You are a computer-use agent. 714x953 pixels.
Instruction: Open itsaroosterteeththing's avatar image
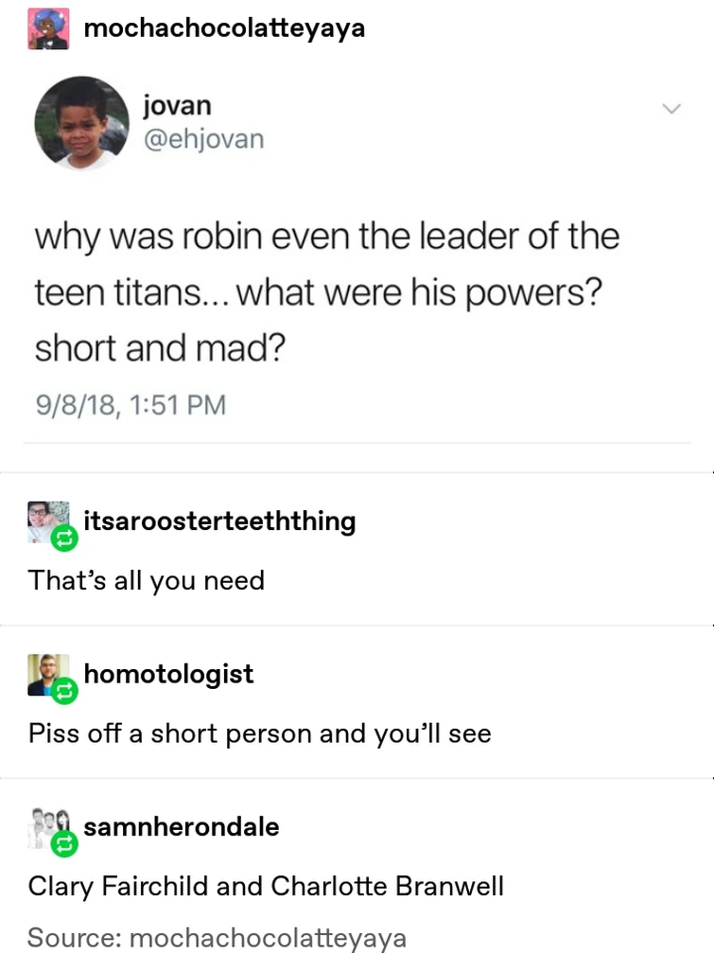point(48,521)
